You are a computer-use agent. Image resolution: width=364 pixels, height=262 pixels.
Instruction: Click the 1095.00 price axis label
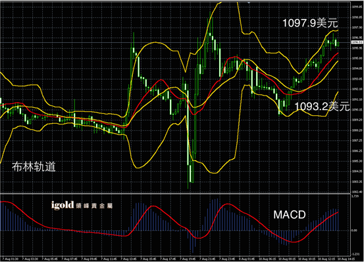point(357,58)
